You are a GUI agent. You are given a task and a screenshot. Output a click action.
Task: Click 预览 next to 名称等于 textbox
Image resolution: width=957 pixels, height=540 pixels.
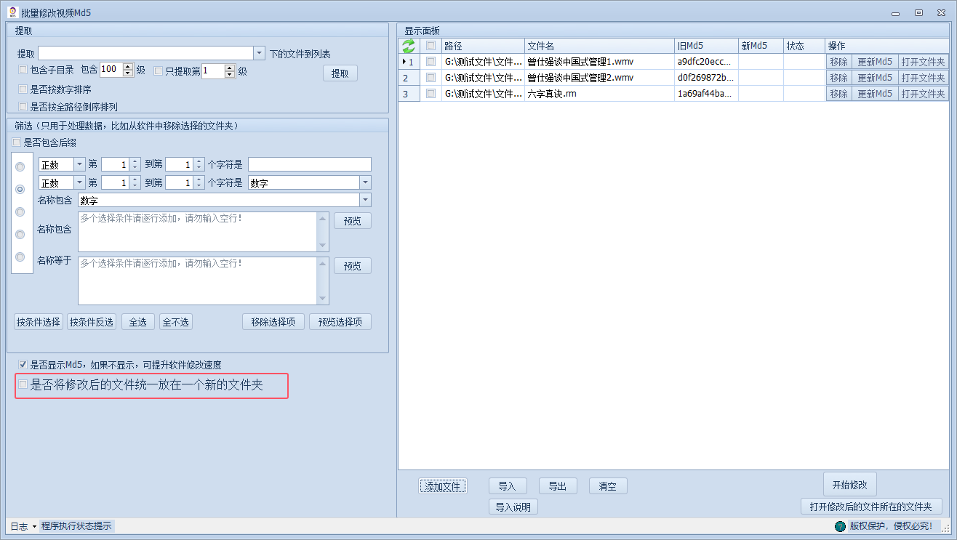click(353, 266)
